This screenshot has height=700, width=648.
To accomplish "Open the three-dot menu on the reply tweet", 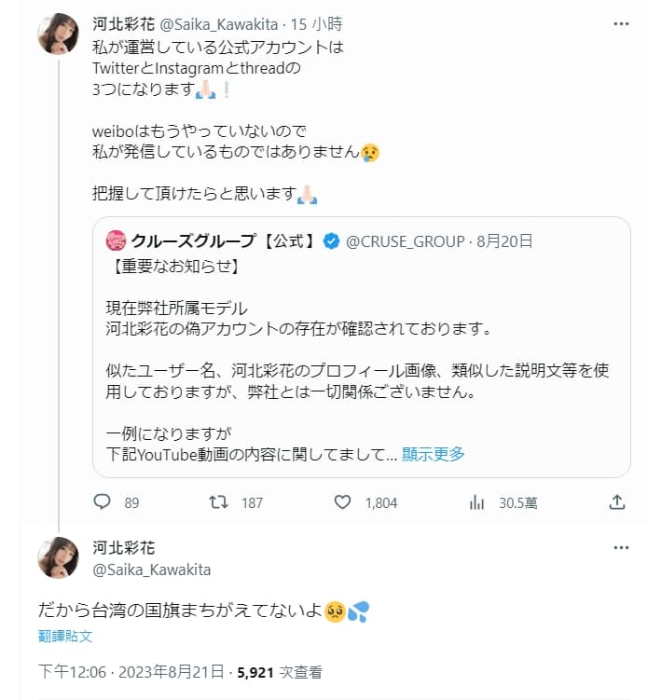I will 621,548.
